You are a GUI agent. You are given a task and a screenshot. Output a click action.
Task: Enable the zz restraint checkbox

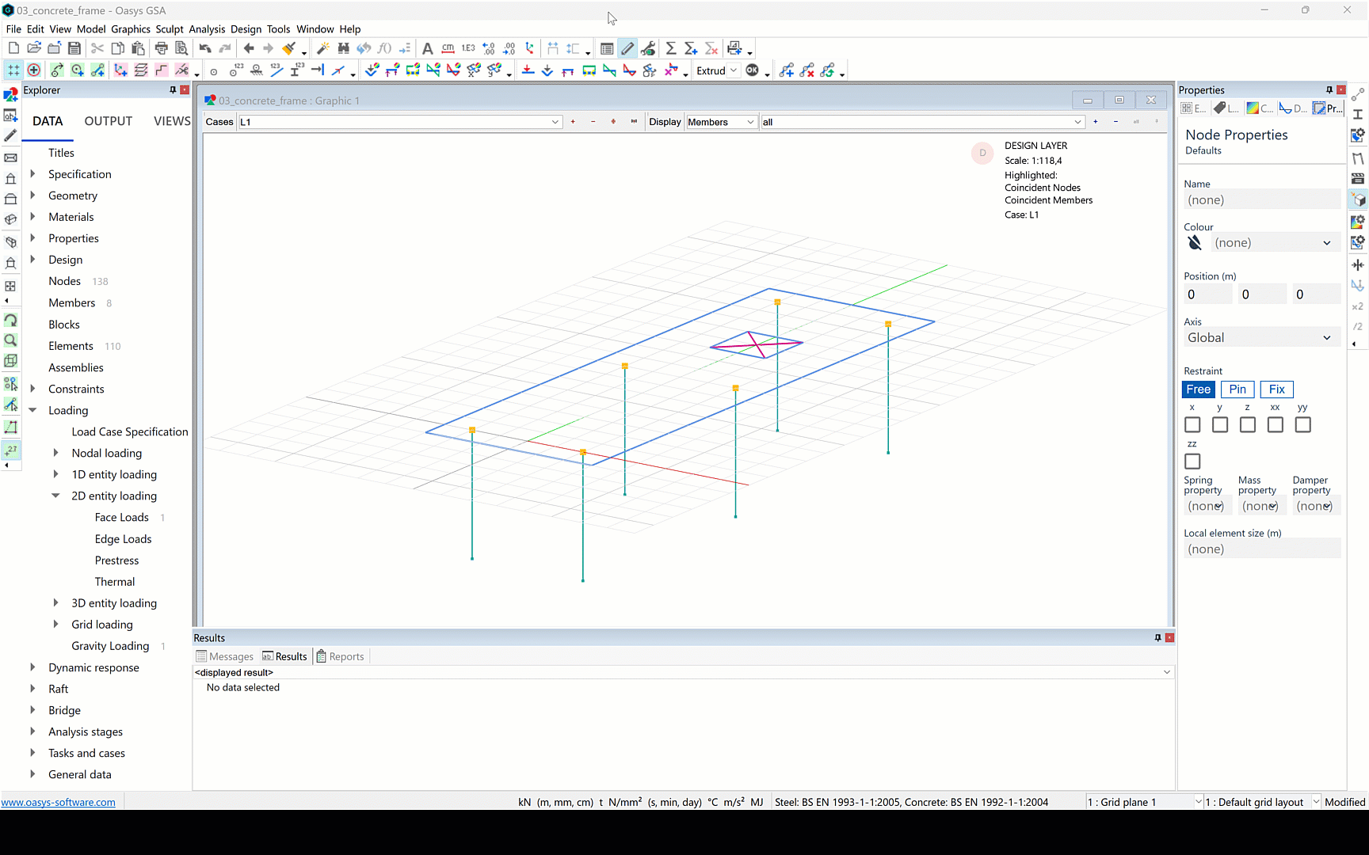tap(1192, 461)
